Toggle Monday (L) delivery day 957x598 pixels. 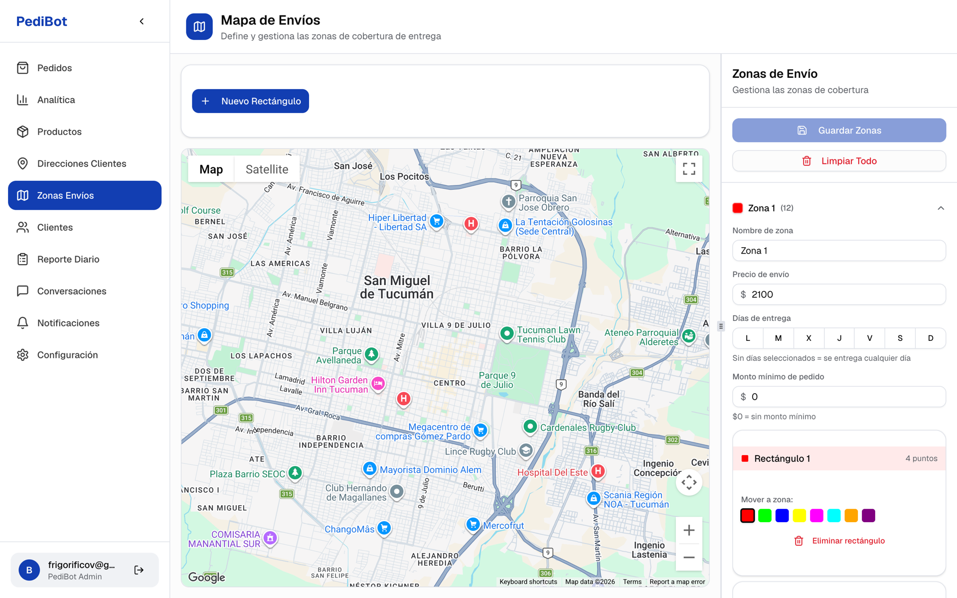748,338
